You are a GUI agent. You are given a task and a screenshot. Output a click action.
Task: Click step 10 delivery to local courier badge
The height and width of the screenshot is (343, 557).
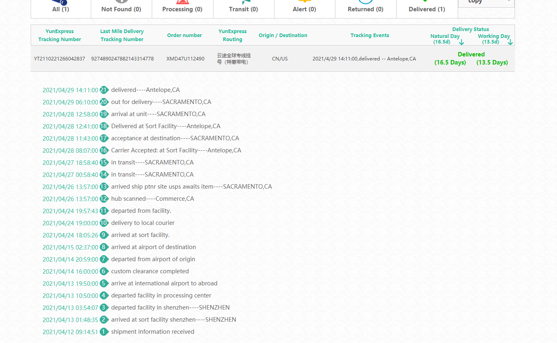click(104, 223)
